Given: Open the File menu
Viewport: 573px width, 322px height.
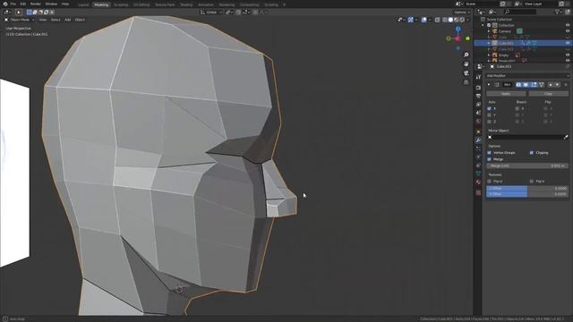Looking at the screenshot, I should pos(13,4).
